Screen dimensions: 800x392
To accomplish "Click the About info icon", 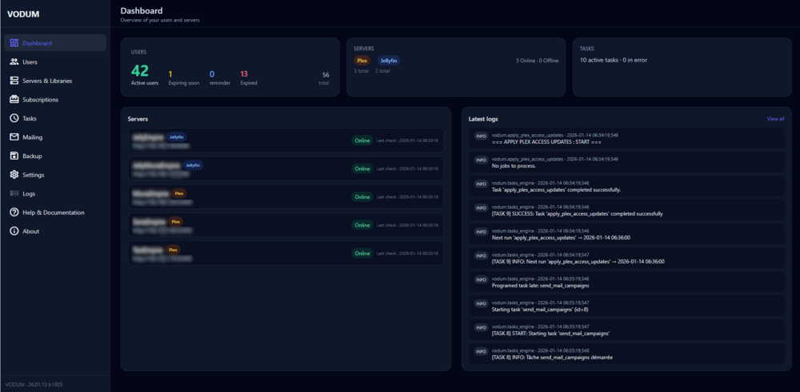I will tap(14, 231).
